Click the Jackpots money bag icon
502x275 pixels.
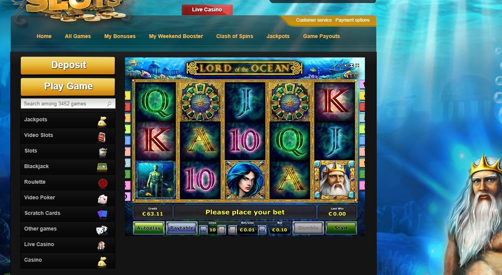click(102, 122)
